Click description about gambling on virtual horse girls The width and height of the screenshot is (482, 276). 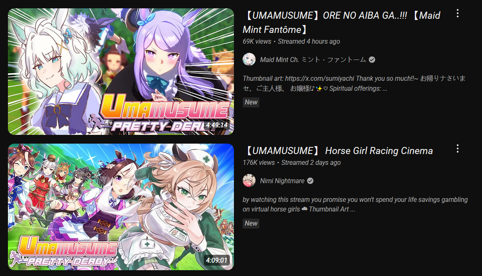(355, 204)
